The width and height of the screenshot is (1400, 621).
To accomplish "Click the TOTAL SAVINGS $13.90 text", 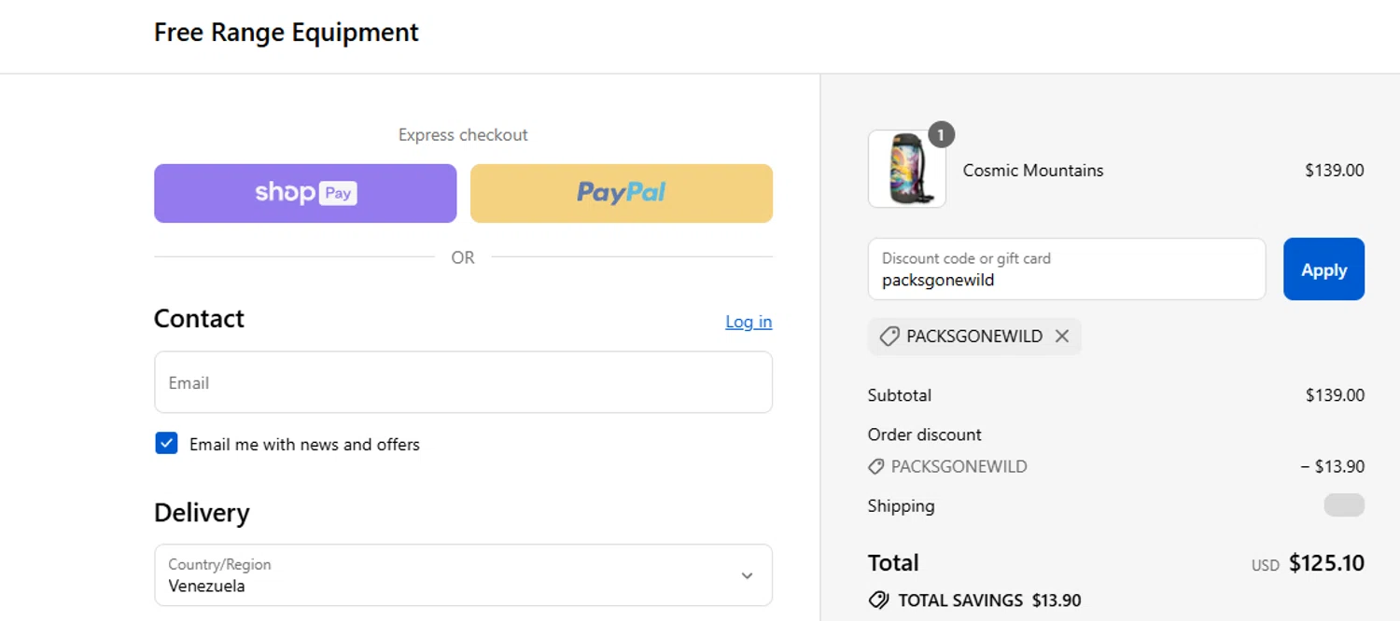I will click(989, 600).
